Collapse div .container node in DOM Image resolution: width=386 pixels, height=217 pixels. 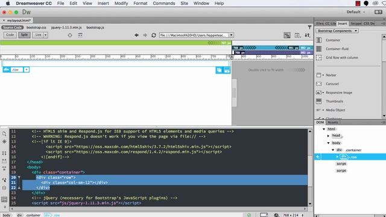tap(333, 150)
